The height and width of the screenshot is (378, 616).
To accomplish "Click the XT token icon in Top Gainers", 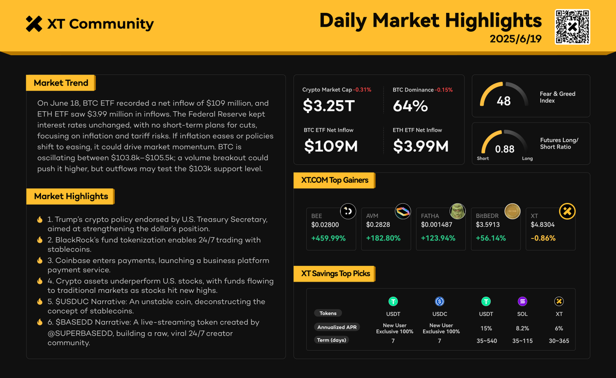I will 567,211.
